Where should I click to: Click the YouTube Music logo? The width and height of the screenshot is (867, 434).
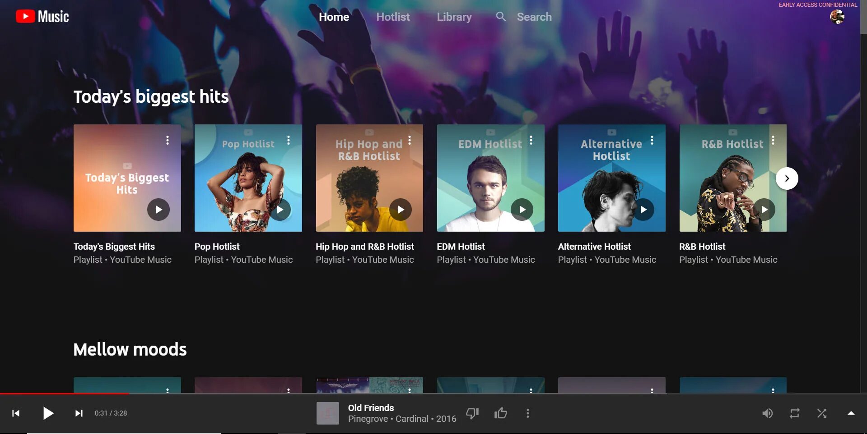tap(42, 17)
